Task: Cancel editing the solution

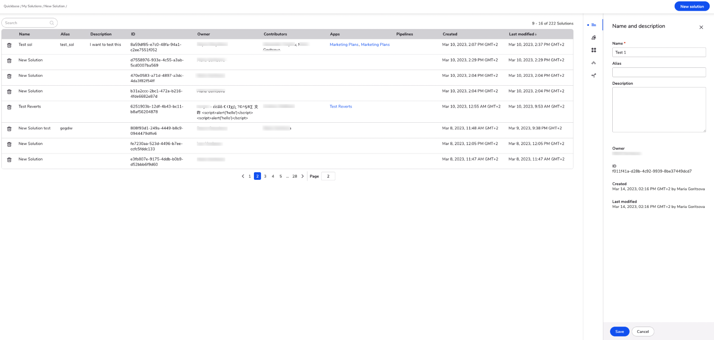Action: [x=643, y=332]
